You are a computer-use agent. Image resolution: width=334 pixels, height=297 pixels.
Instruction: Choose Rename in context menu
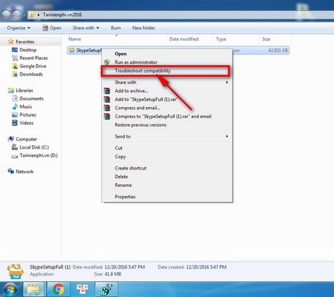[x=123, y=185]
